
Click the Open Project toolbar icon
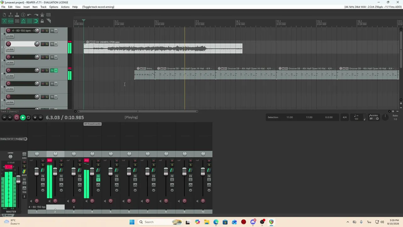11,15
